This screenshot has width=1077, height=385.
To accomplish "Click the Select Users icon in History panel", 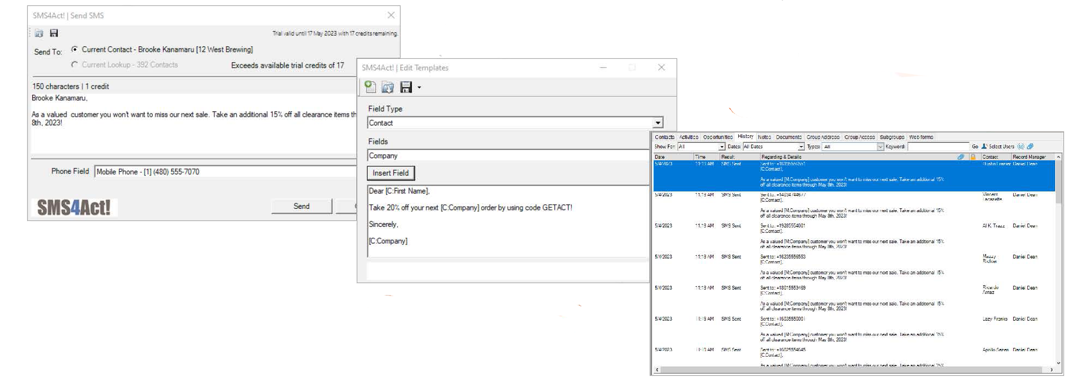I will [x=985, y=147].
